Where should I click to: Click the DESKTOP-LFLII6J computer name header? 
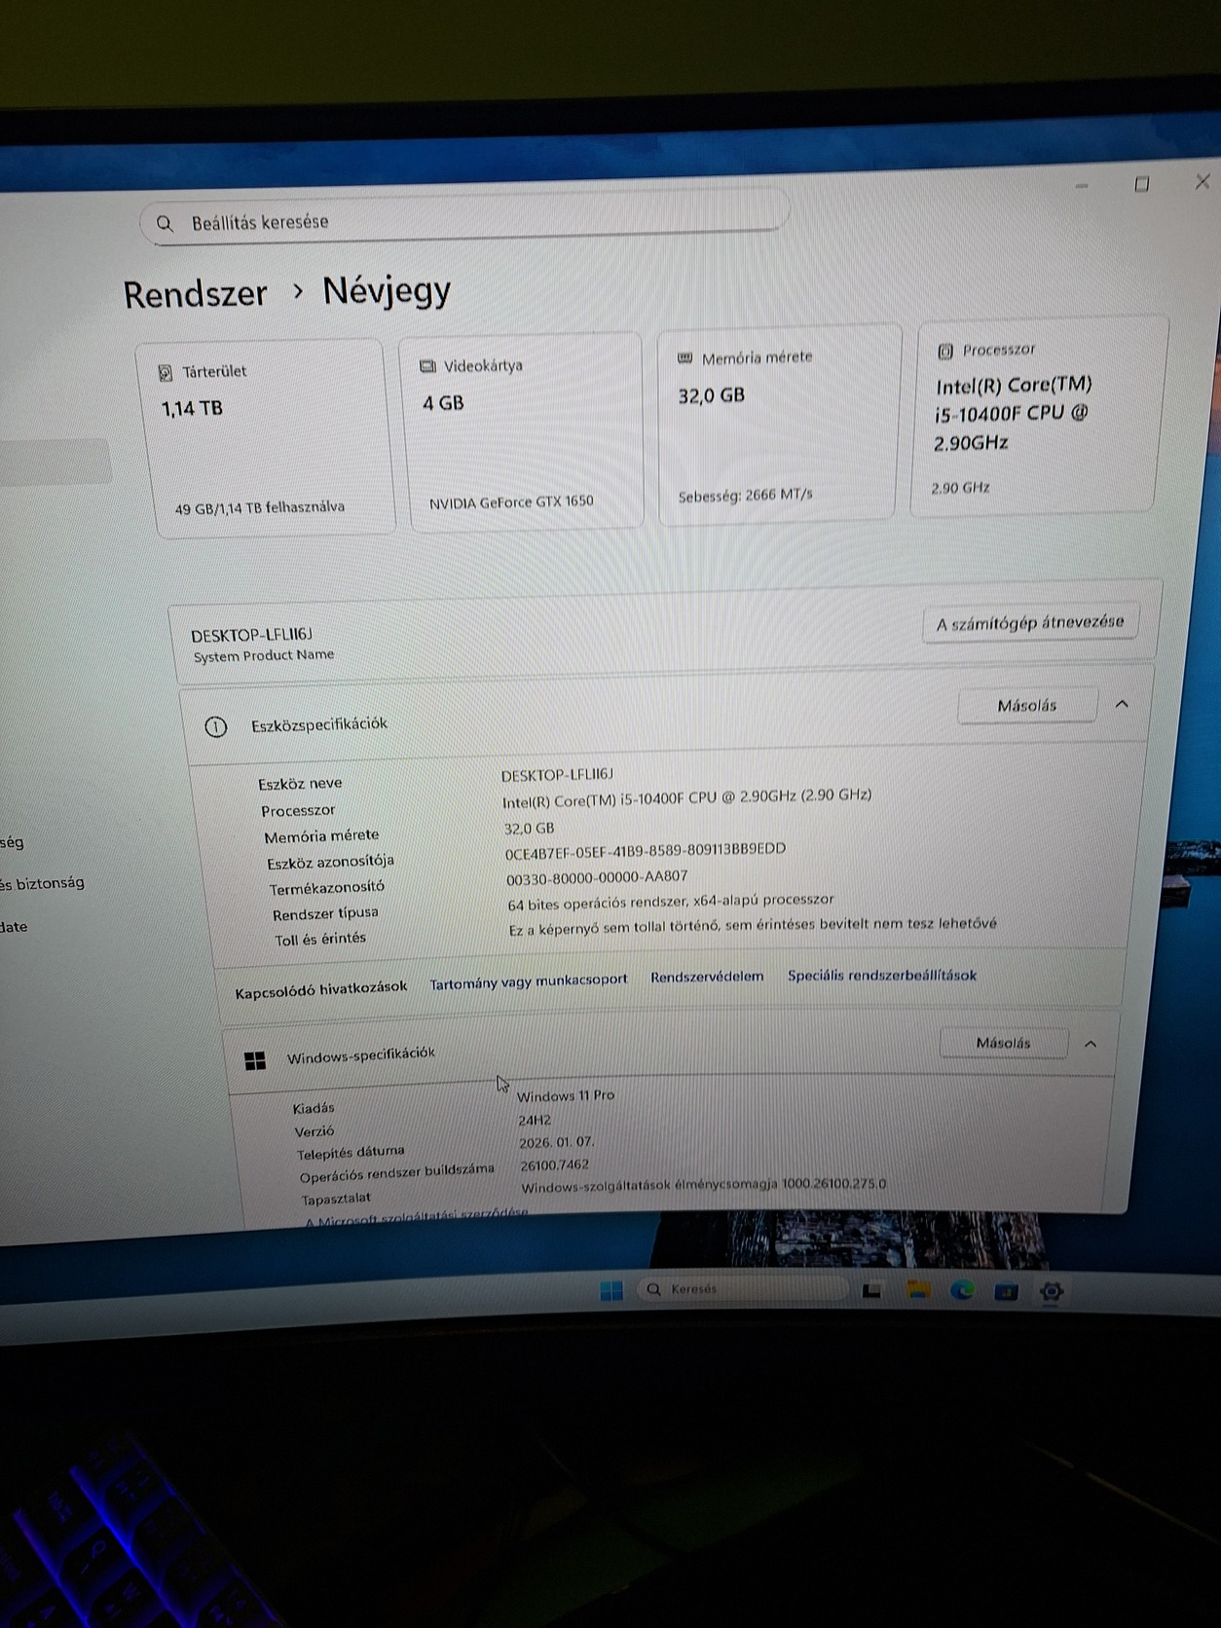coord(251,635)
